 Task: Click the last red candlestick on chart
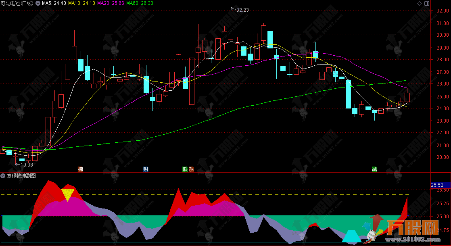407,96
